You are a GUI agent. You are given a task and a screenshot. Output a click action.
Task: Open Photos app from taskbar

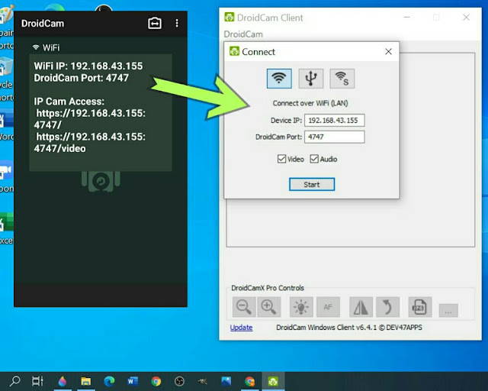226,381
